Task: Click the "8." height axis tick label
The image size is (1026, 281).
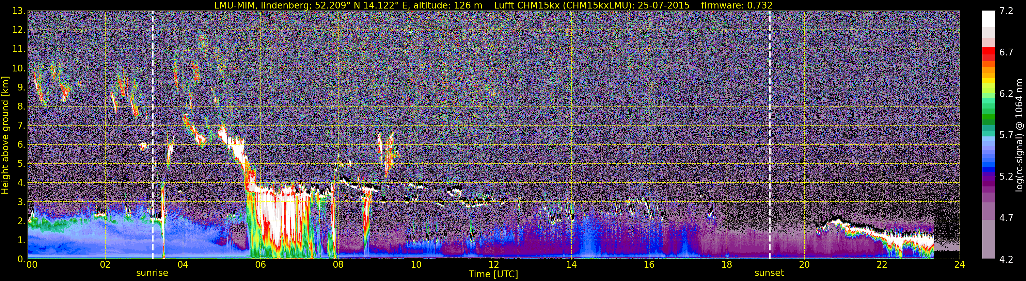Action: coord(21,106)
